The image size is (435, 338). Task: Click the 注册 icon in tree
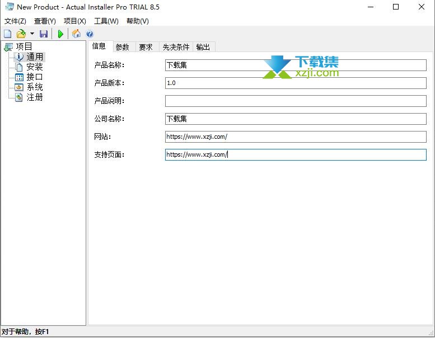(x=19, y=97)
